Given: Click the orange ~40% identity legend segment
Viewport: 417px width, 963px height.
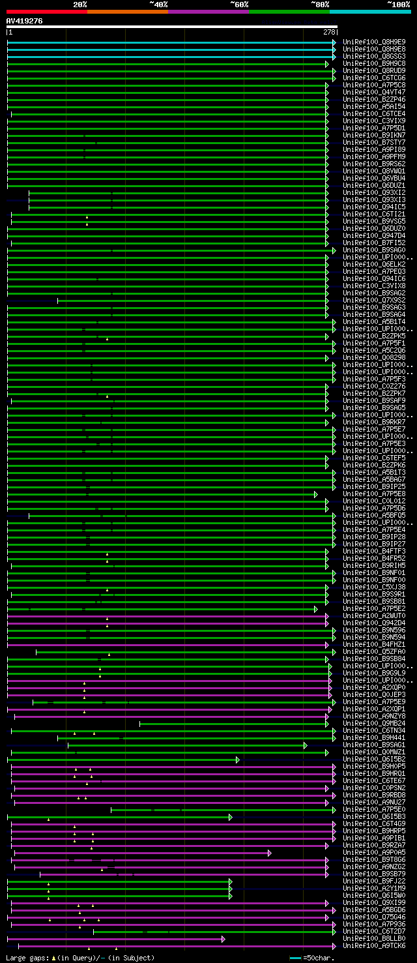Looking at the screenshot, I should [128, 11].
